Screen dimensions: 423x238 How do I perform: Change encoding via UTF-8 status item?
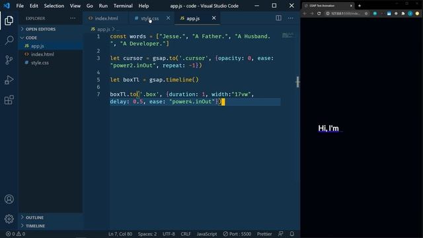[169, 234]
